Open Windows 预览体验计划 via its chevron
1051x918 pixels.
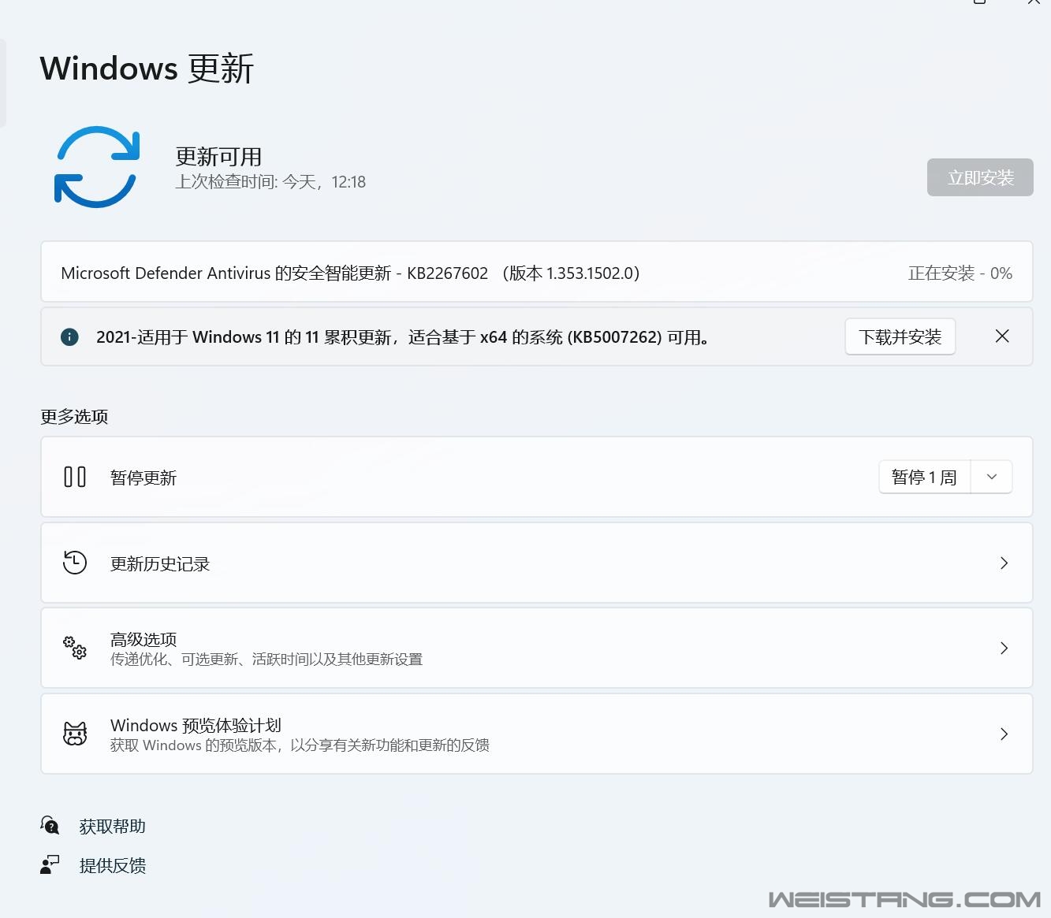[x=1004, y=734]
